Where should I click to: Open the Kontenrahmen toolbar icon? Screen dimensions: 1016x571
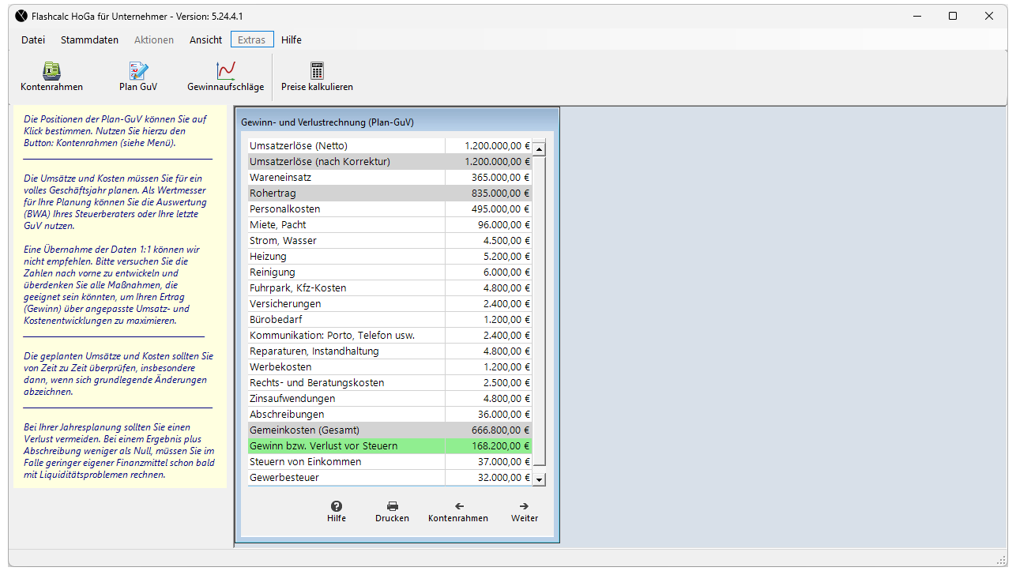click(51, 71)
